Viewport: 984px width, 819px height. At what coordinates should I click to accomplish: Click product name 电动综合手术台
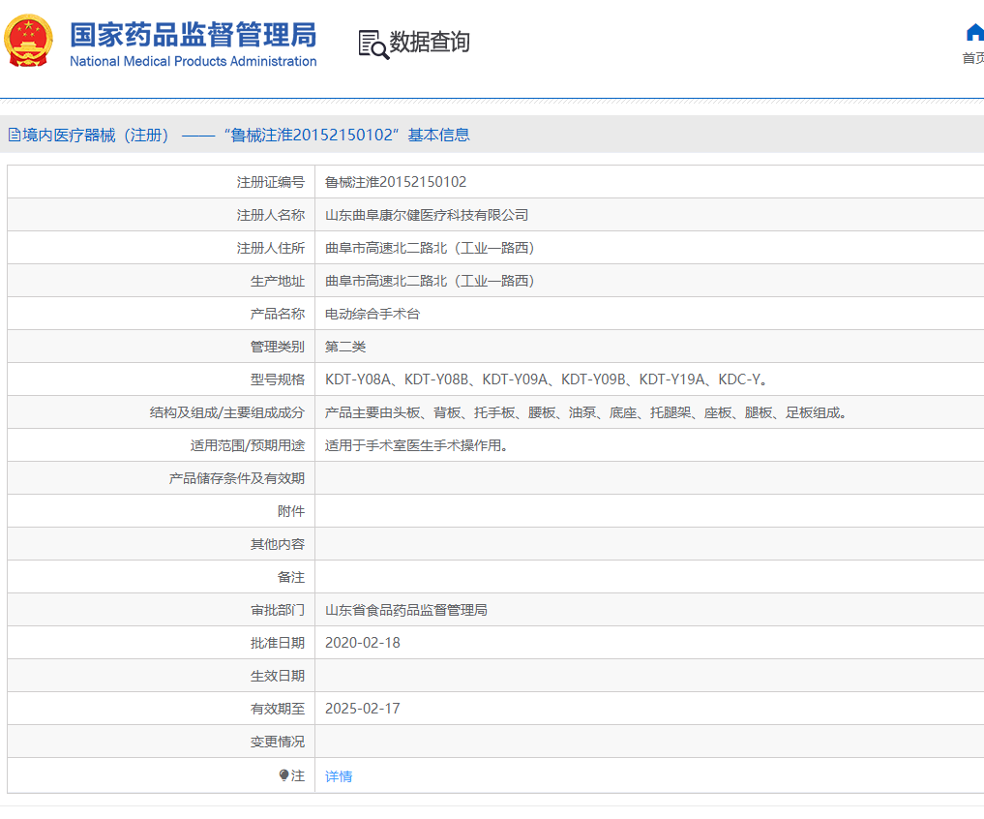[373, 314]
